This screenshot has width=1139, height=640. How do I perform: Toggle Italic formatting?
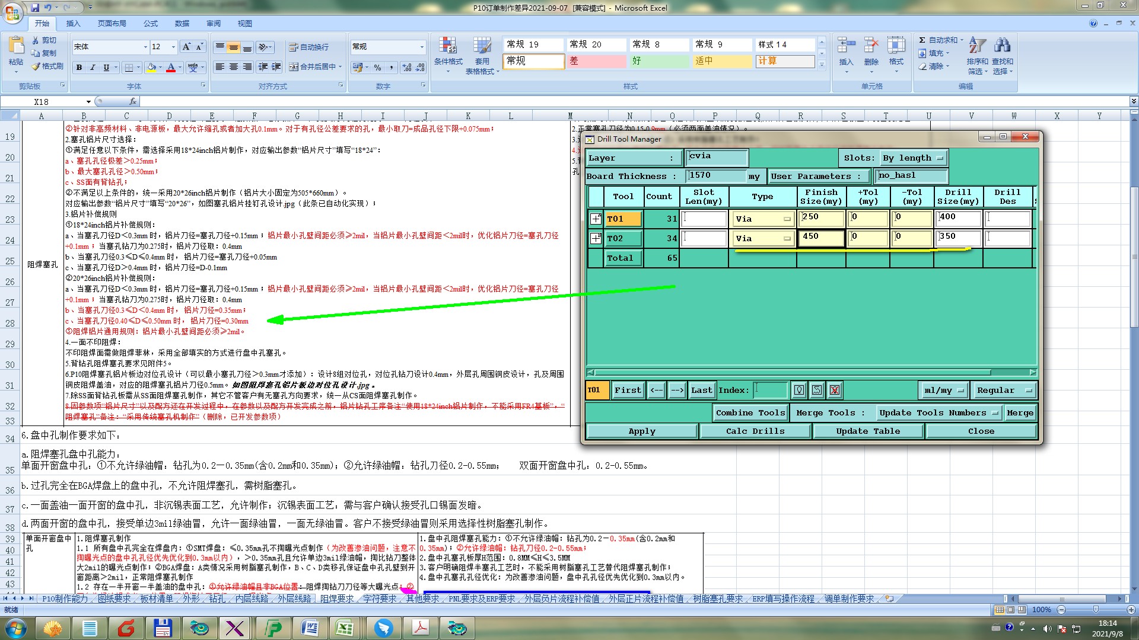[x=93, y=68]
